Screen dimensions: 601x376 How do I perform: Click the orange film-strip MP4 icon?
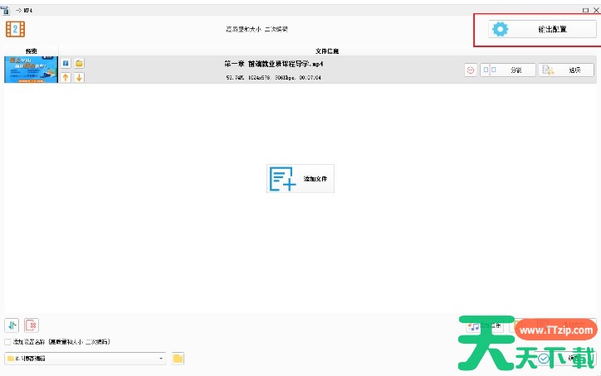tap(15, 29)
